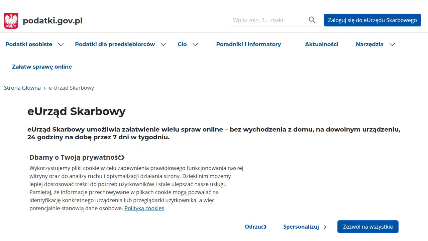Image resolution: width=428 pixels, height=241 pixels.
Task: Open the Polityka cookies link
Action: click(x=144, y=208)
